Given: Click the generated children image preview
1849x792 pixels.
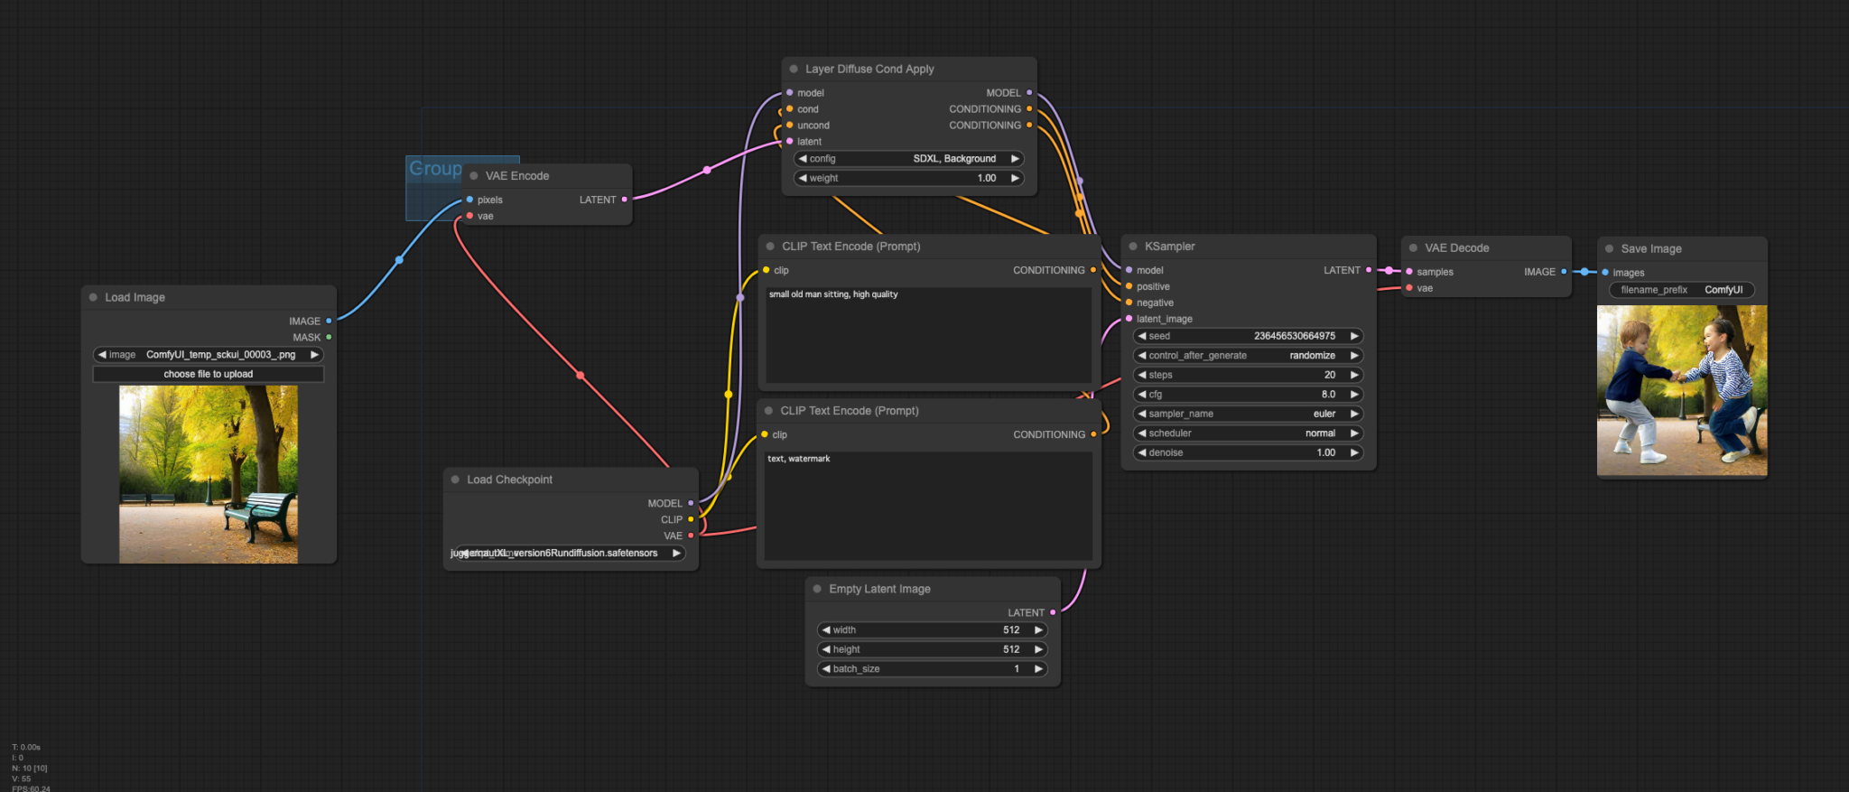Looking at the screenshot, I should [1681, 390].
